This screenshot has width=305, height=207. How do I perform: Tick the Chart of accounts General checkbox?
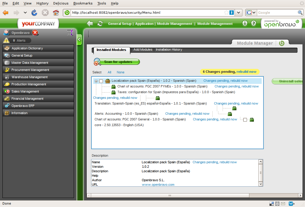(245, 120)
